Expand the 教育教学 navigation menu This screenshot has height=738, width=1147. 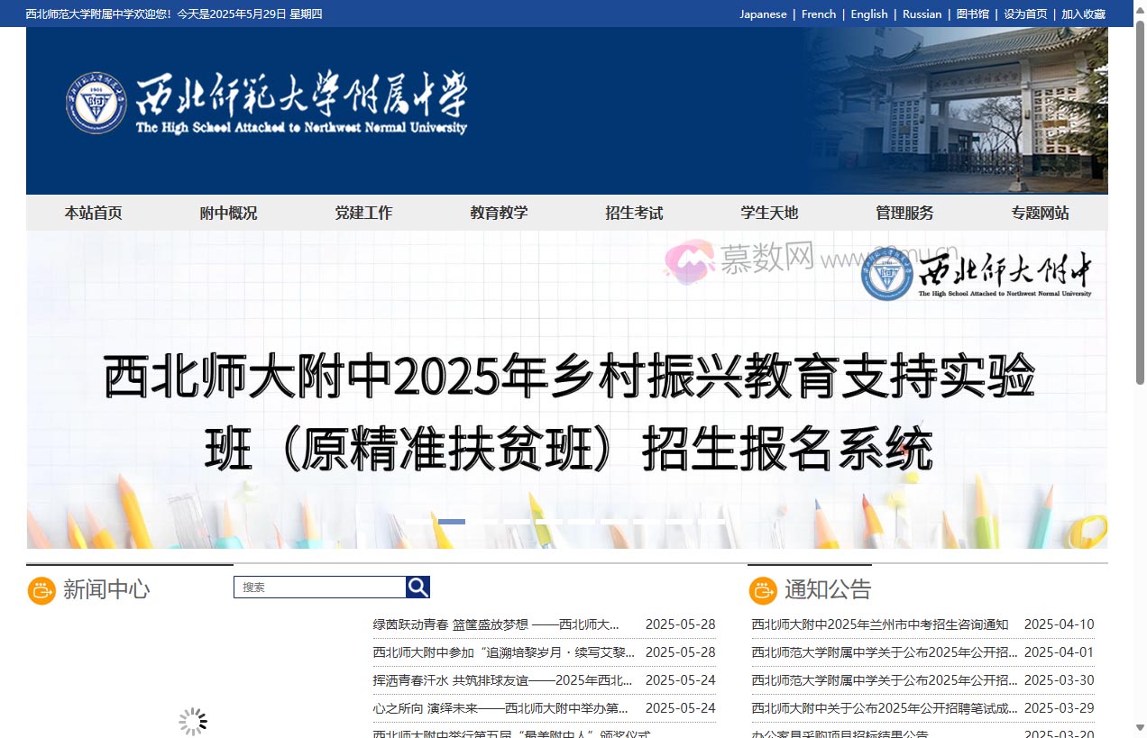point(500,213)
